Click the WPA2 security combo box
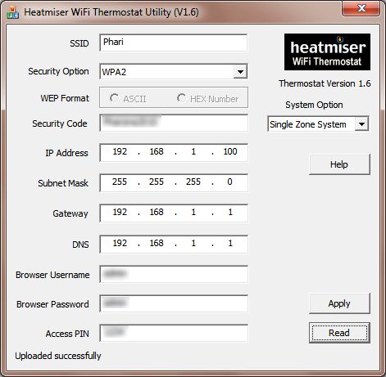 tap(174, 72)
